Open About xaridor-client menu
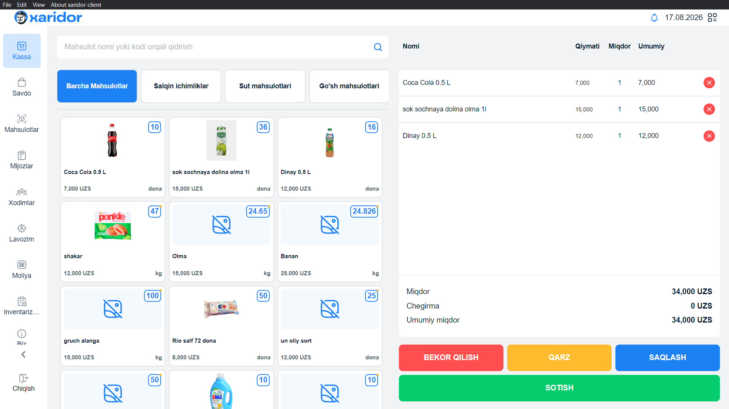The image size is (729, 409). [x=76, y=5]
